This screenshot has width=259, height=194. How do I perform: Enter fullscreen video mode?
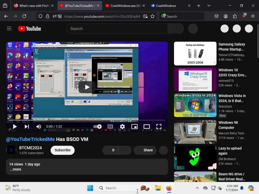(x=159, y=127)
